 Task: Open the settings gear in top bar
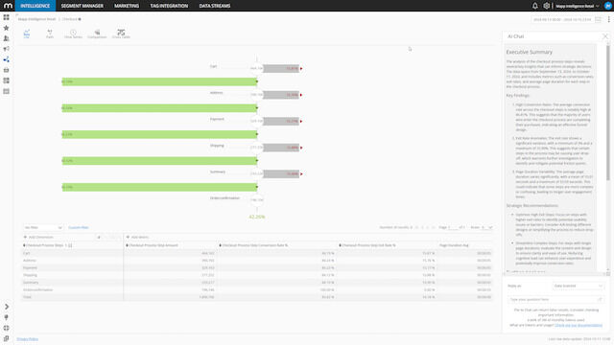(547, 6)
